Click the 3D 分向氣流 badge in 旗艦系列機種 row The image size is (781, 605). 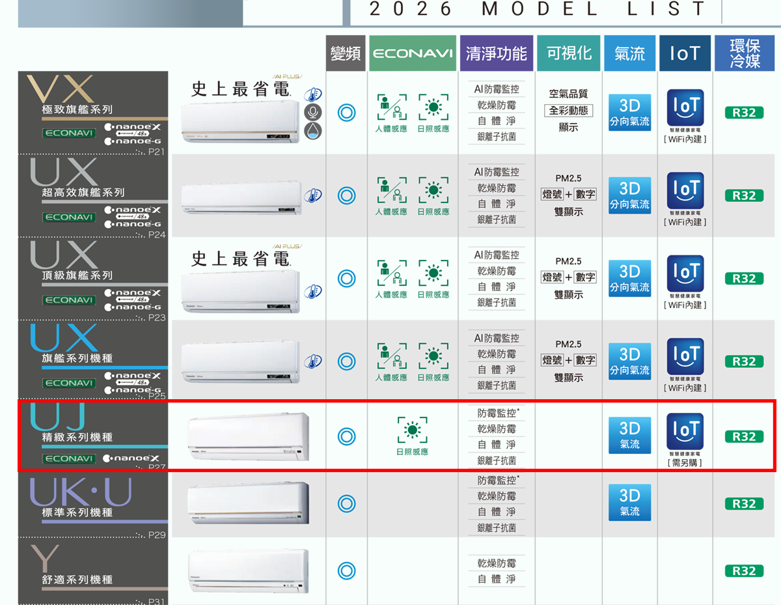pos(629,361)
